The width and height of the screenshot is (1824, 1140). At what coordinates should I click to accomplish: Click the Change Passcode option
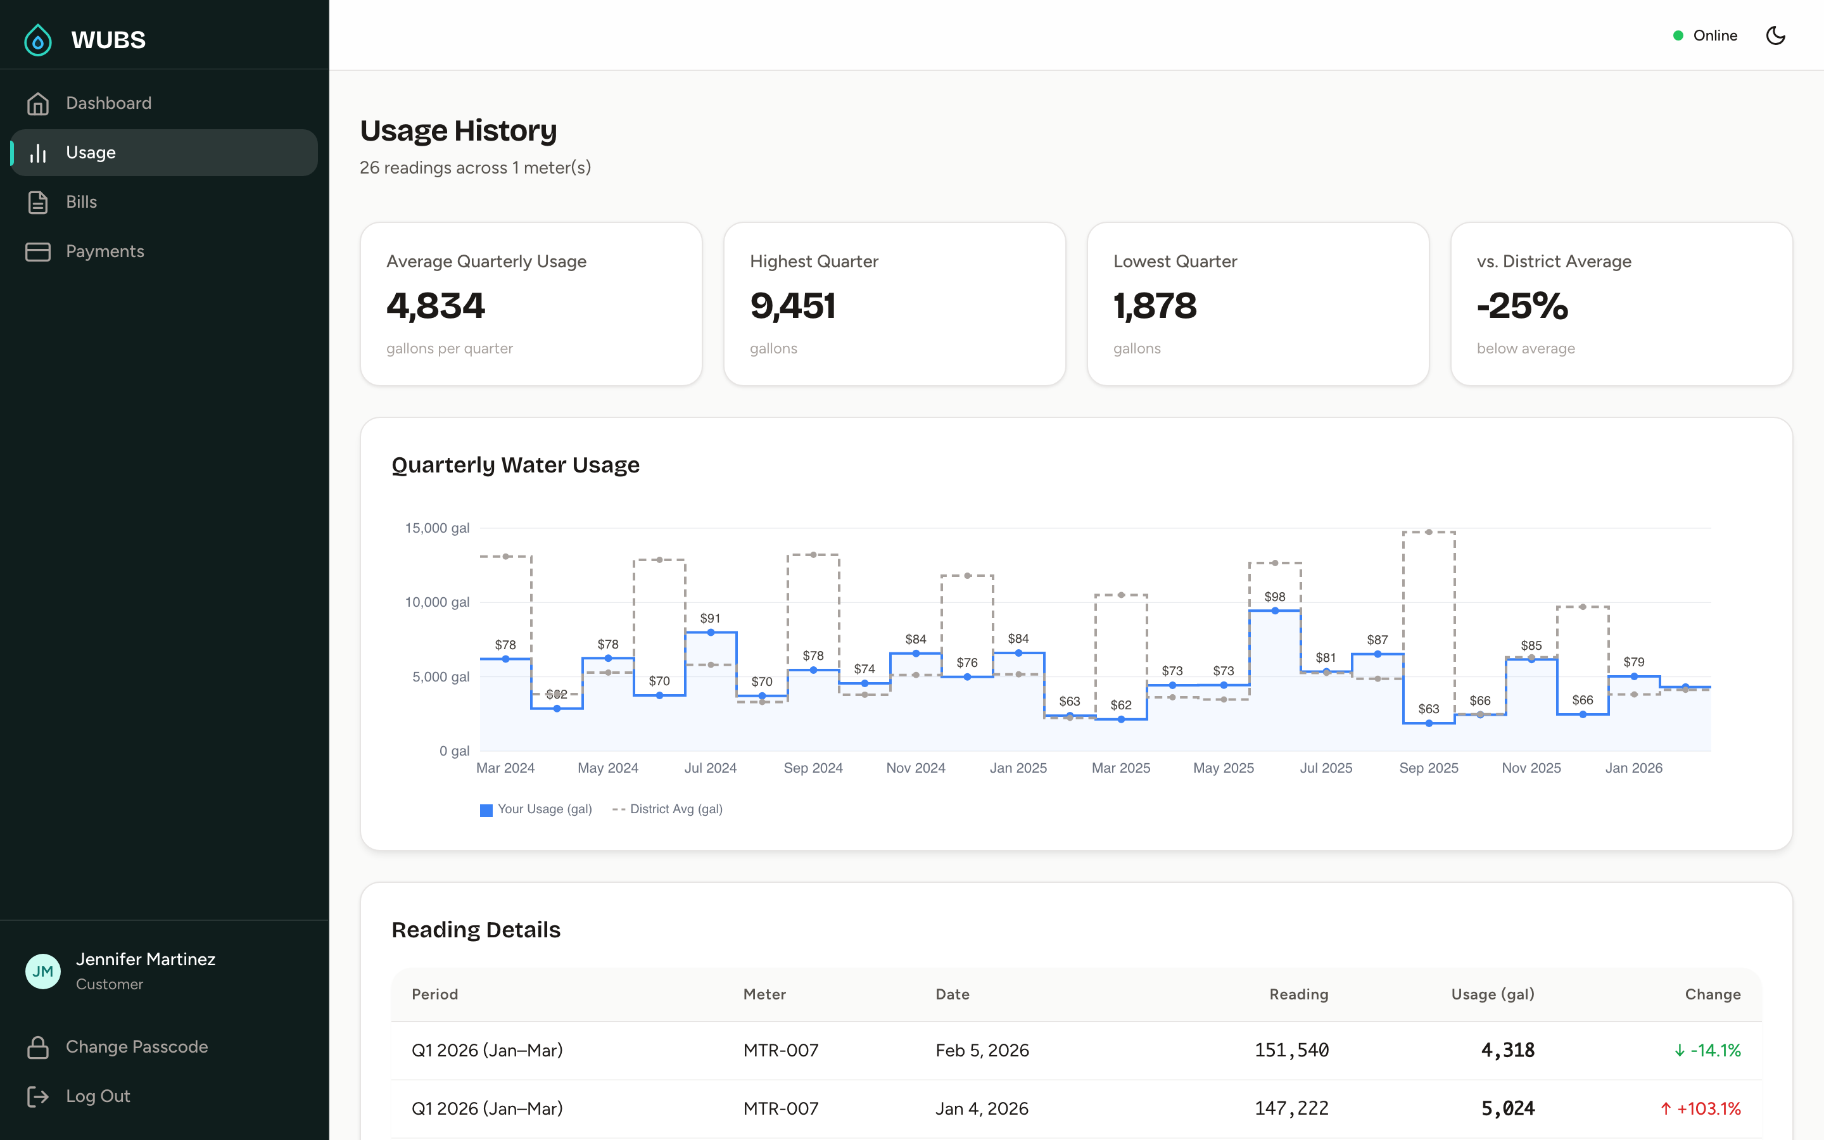click(x=136, y=1046)
